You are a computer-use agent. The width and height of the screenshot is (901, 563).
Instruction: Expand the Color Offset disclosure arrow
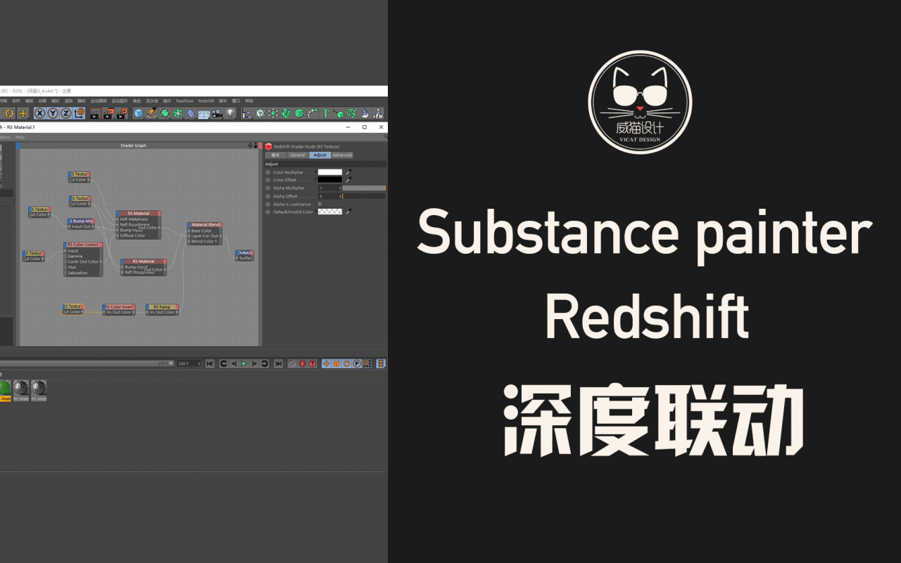pos(316,180)
